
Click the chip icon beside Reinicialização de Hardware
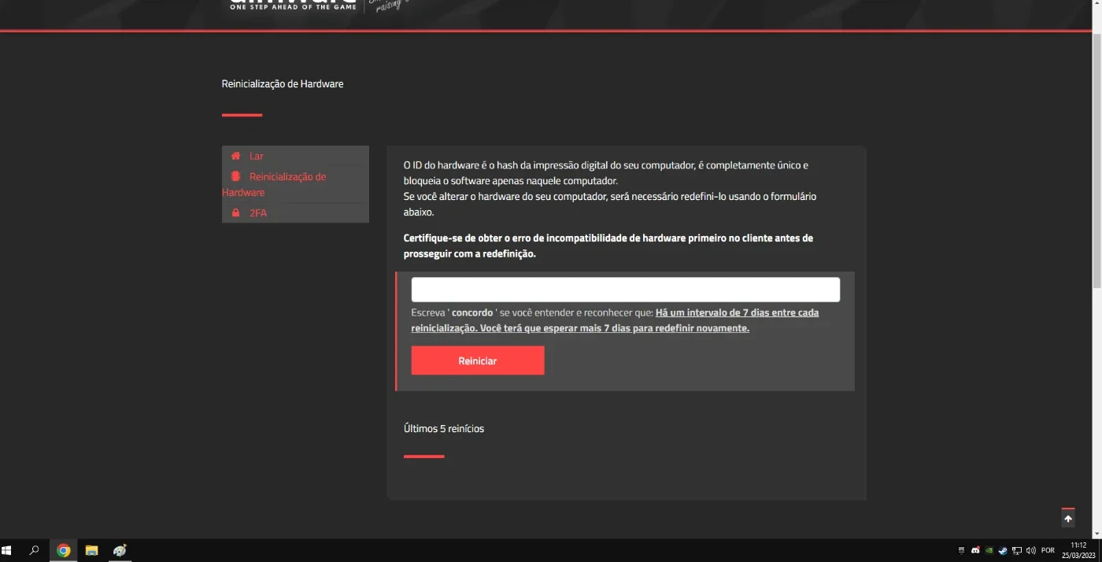tap(235, 176)
